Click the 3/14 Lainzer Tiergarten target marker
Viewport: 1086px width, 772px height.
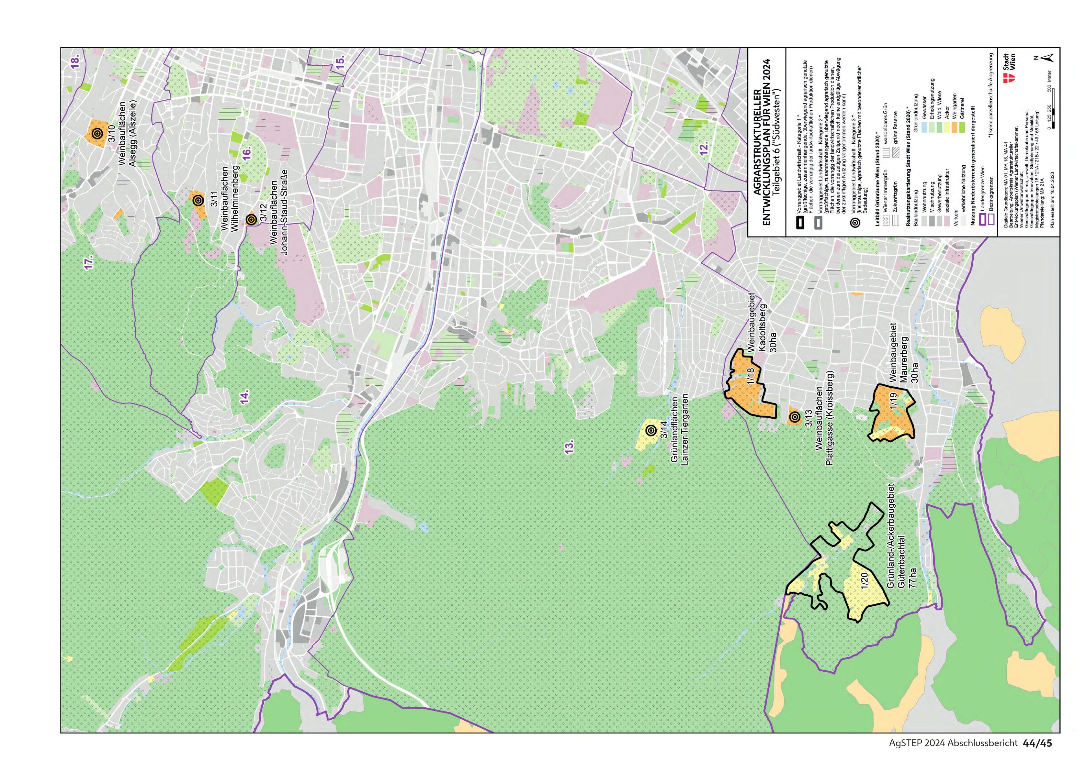651,431
